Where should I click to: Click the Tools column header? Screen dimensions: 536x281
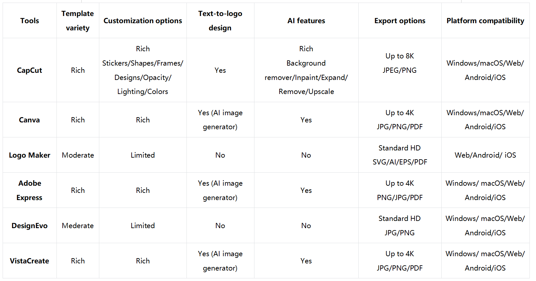click(x=29, y=21)
